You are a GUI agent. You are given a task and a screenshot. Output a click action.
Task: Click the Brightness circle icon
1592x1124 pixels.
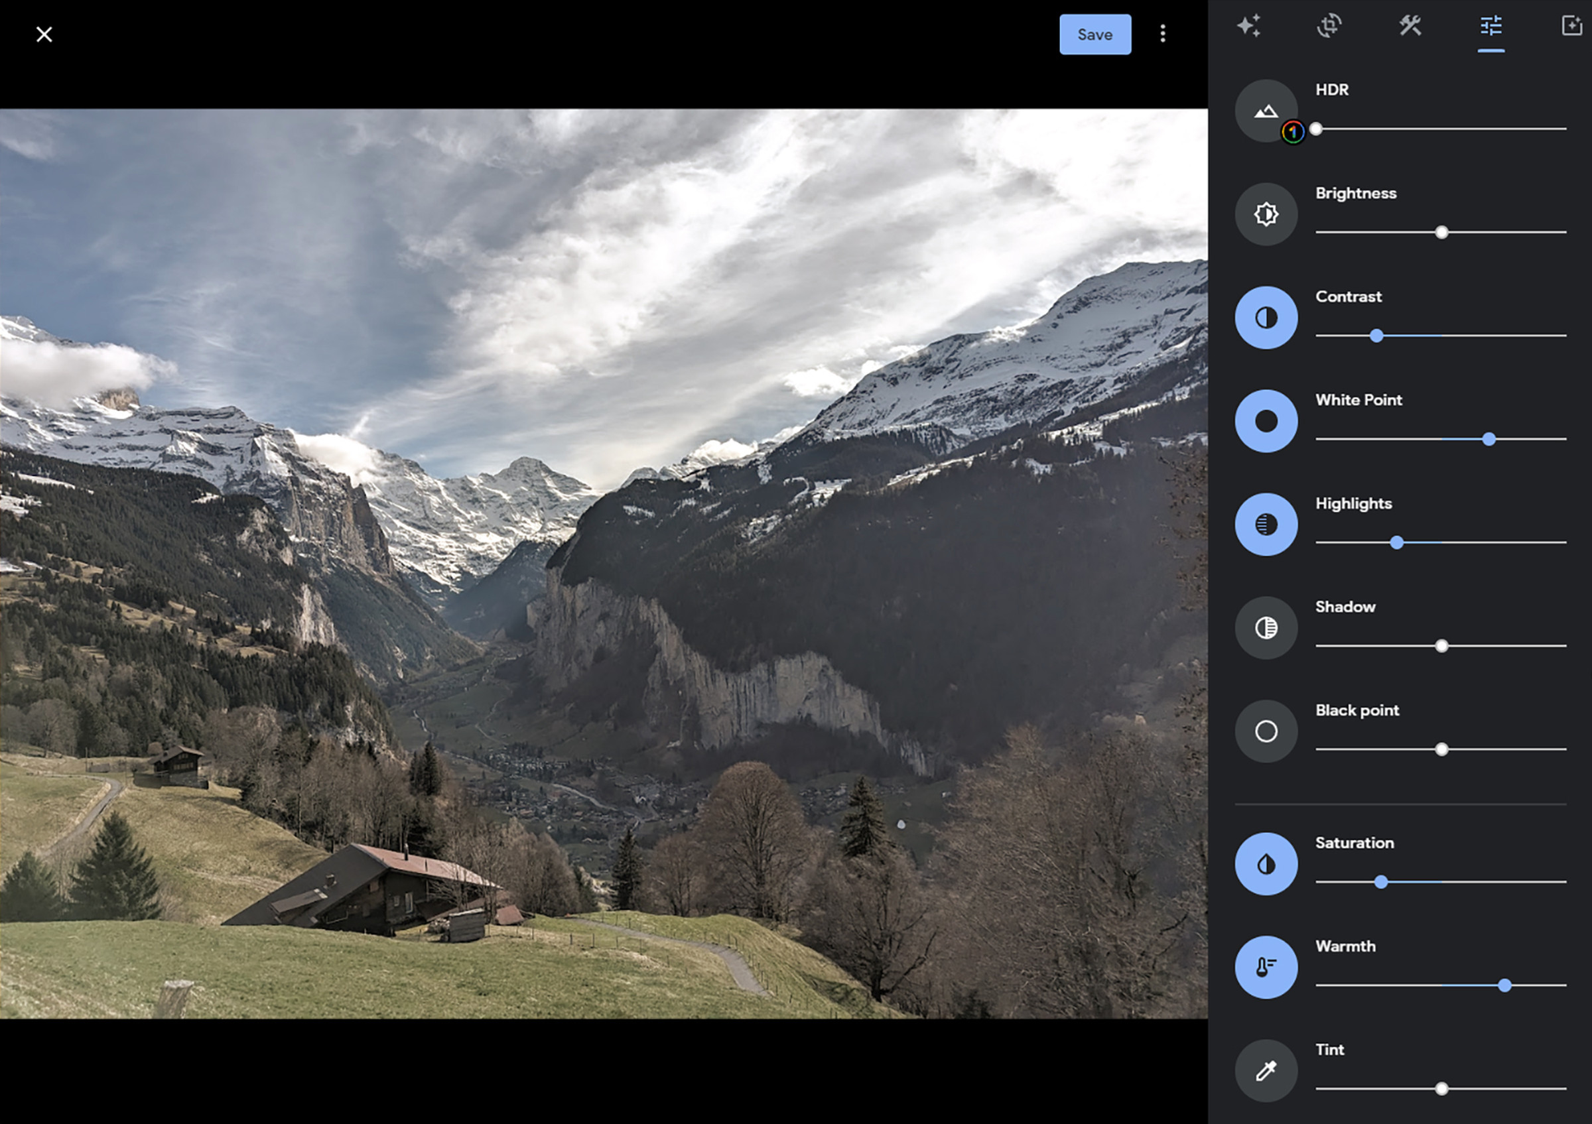pyautogui.click(x=1266, y=214)
